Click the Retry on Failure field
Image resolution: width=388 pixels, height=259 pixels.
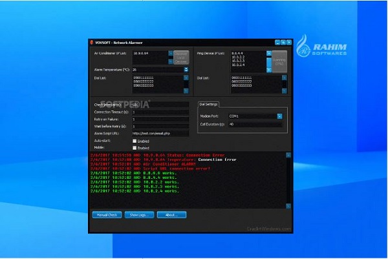[x=160, y=119]
